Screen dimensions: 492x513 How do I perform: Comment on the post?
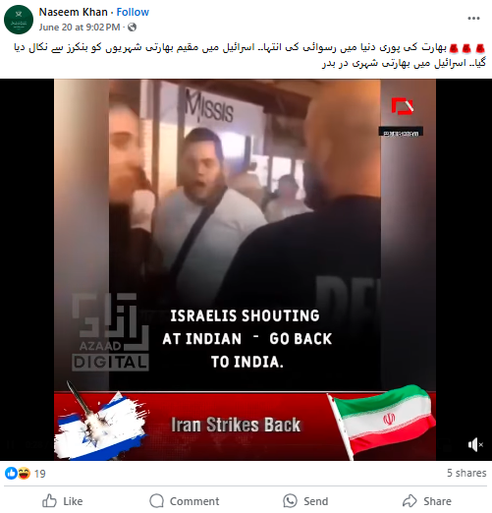click(x=185, y=501)
